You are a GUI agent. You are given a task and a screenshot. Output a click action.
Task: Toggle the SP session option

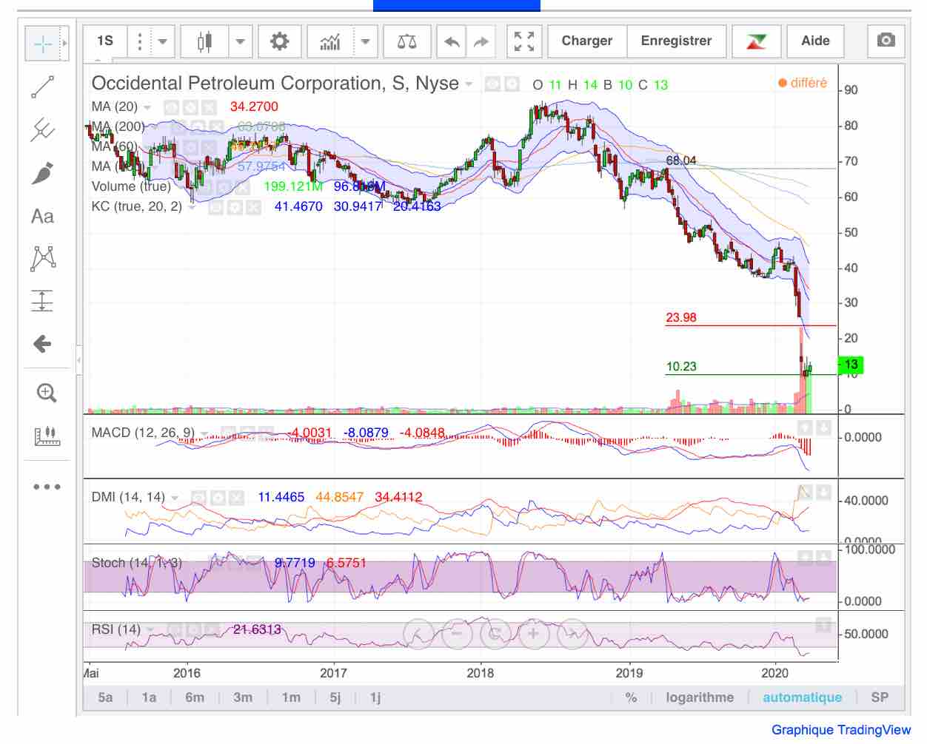tap(880, 697)
